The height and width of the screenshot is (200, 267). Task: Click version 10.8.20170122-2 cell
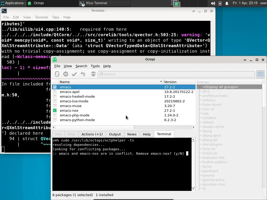(x=179, y=92)
